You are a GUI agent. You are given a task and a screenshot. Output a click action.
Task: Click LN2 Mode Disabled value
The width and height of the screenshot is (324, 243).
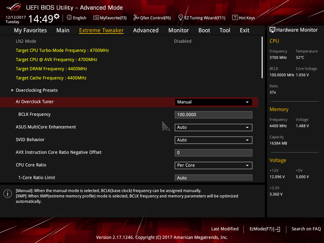(183, 41)
